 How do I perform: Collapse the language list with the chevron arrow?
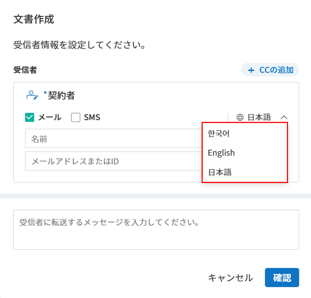[284, 117]
